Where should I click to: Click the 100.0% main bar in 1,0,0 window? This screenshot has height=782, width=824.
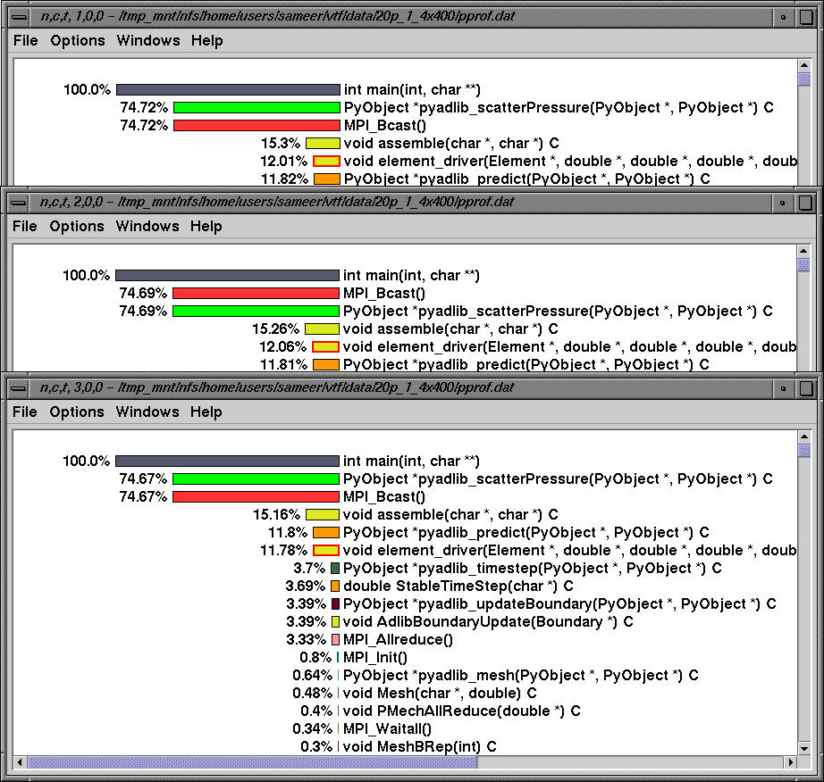(228, 90)
